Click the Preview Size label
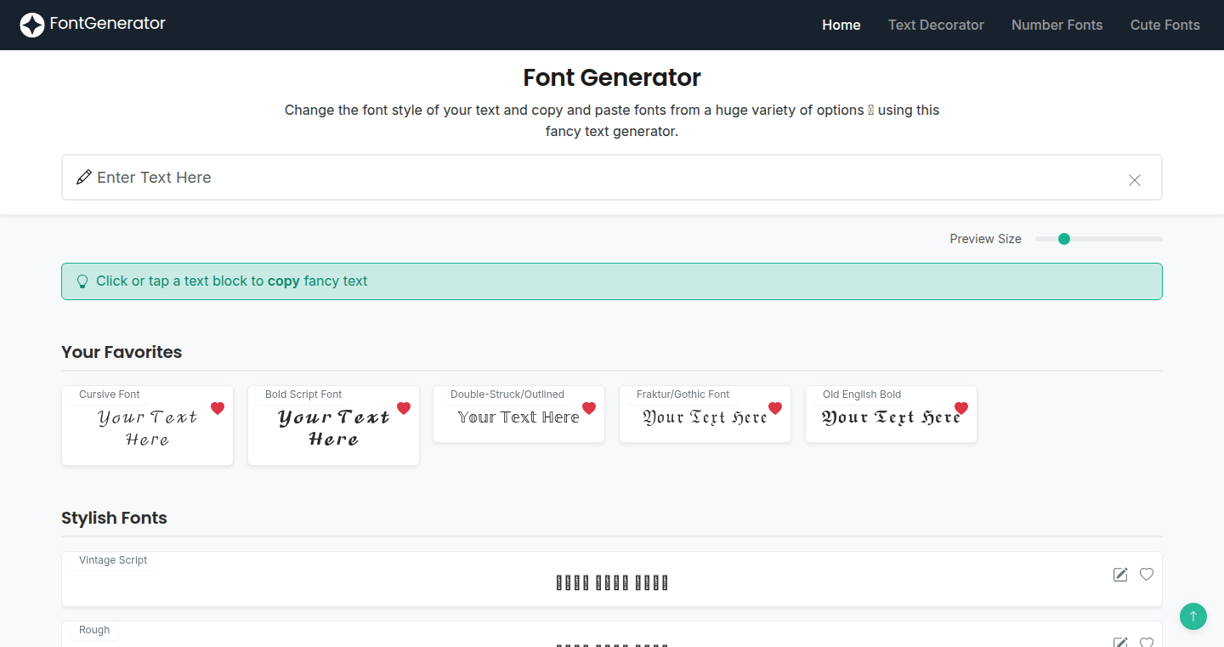Viewport: 1224px width, 647px height. [x=985, y=239]
